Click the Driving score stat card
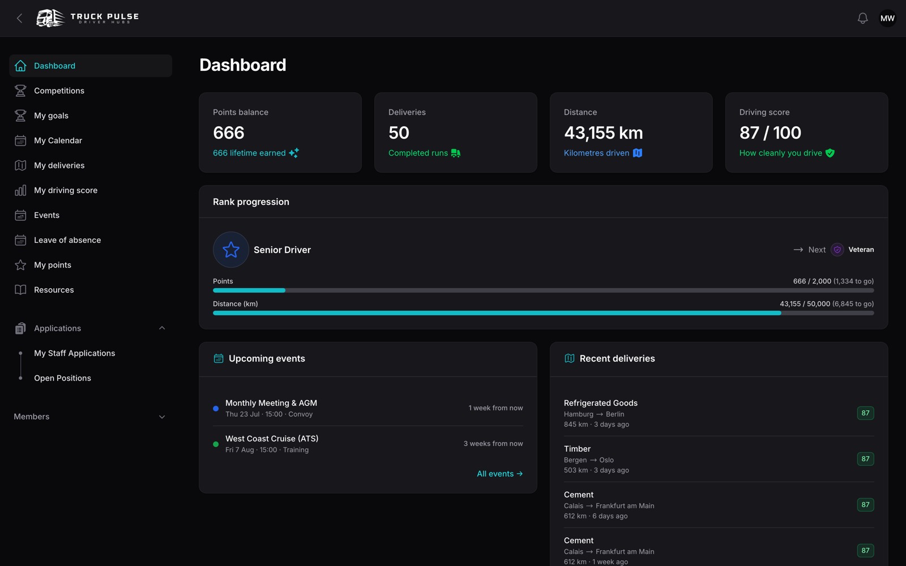The height and width of the screenshot is (566, 906). coord(807,132)
